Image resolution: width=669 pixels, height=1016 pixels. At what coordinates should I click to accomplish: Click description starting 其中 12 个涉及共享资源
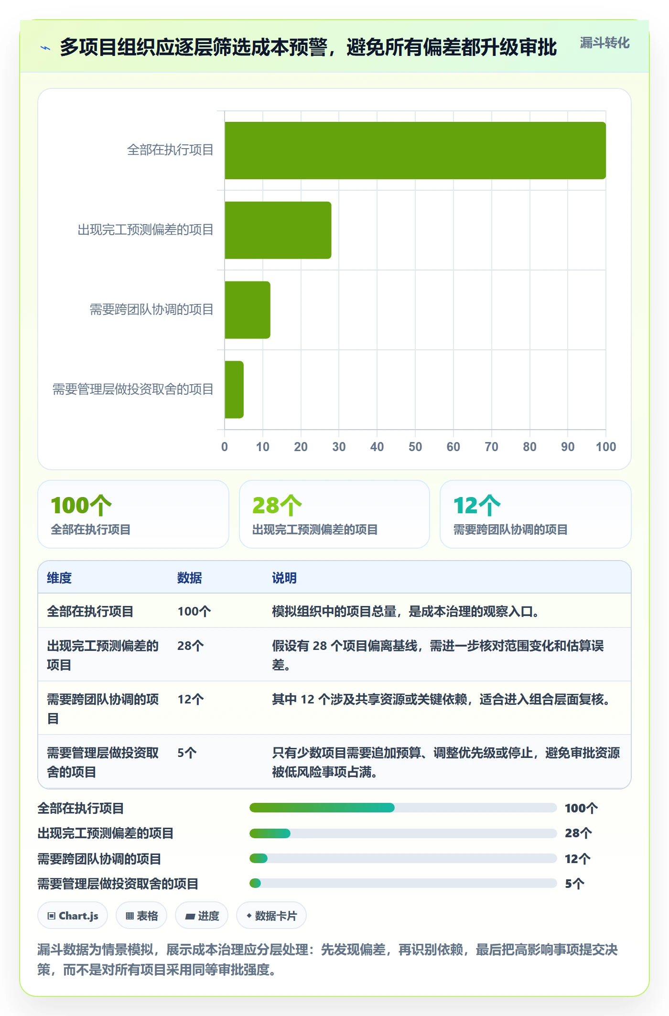tap(441, 699)
